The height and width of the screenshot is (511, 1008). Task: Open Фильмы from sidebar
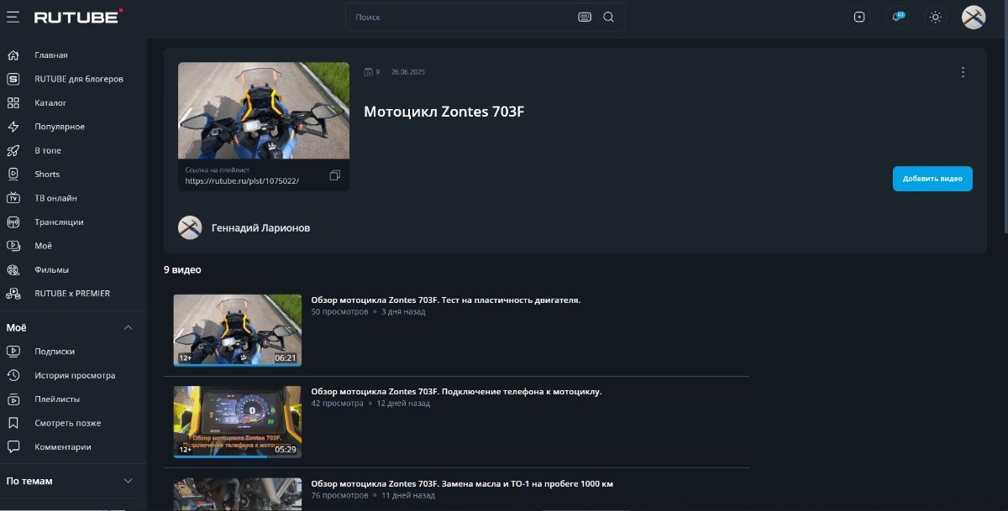click(x=51, y=270)
